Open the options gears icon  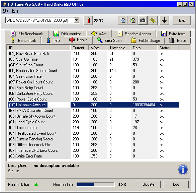tap(153, 20)
